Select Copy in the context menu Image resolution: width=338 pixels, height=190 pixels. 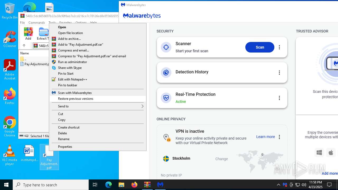[98, 120]
